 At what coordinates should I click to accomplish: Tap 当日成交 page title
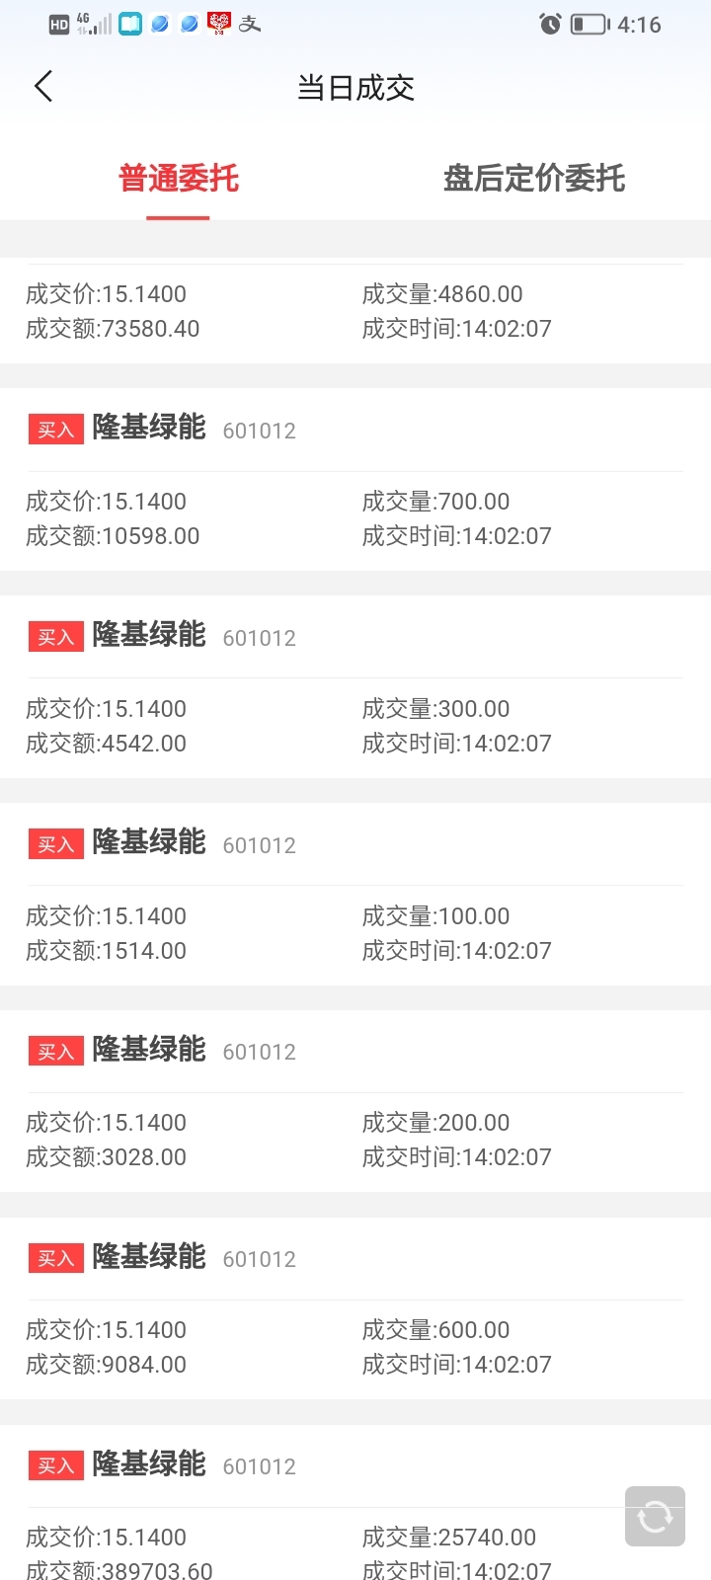point(355,88)
